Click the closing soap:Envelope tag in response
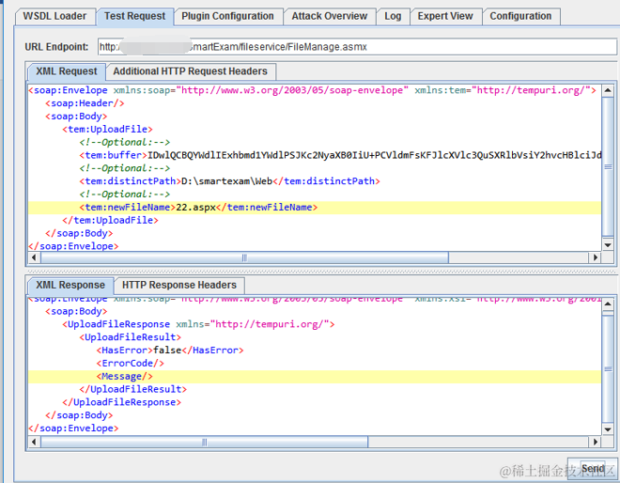Screen dimensions: 620x483 coord(73,428)
